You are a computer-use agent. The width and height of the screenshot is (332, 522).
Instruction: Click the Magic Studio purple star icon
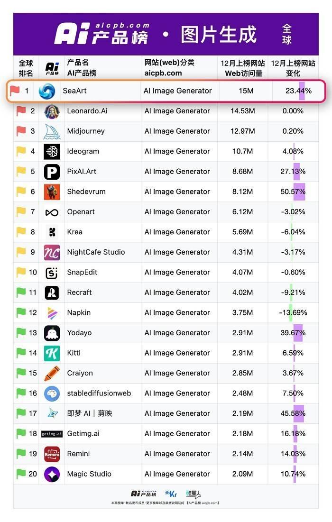pos(52,474)
